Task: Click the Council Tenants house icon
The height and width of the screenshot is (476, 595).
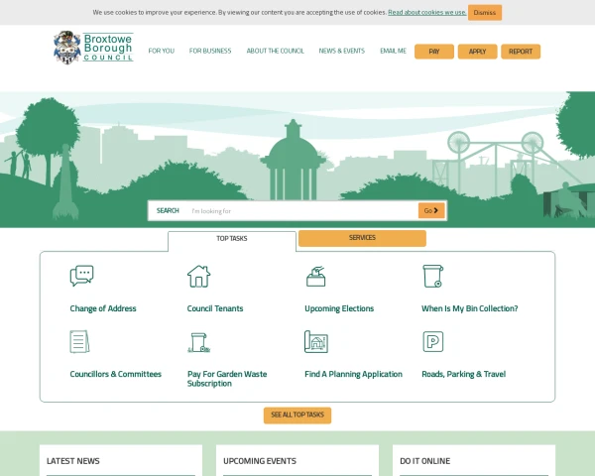Action: [x=198, y=276]
